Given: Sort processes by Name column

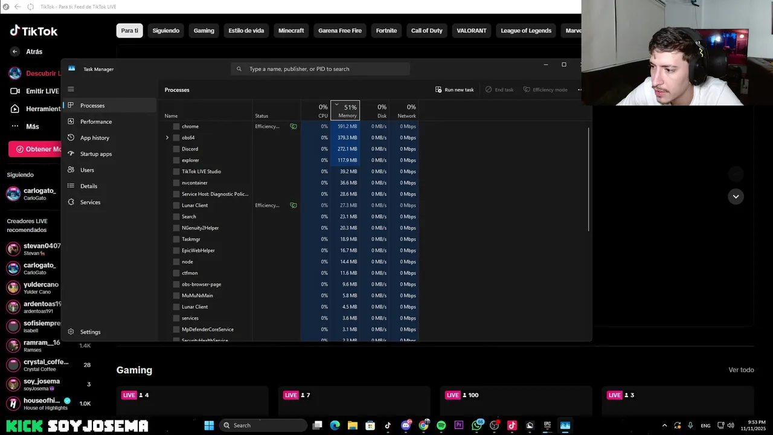Looking at the screenshot, I should (x=206, y=111).
